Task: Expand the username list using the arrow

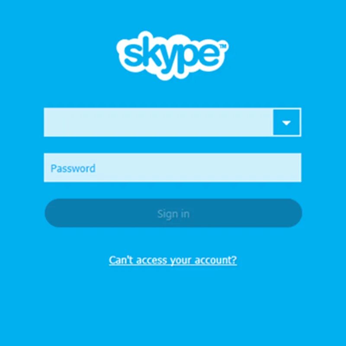Action: coord(287,122)
